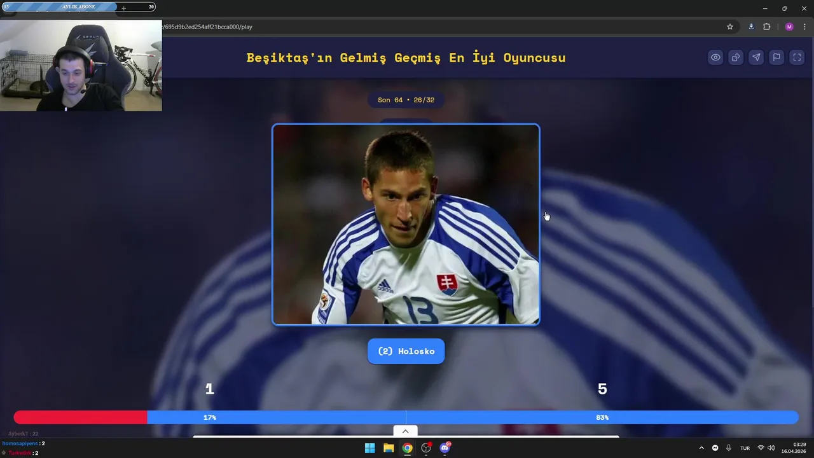Click the 'Son 64 • 26/32' round indicator
This screenshot has width=814, height=458.
[406, 100]
